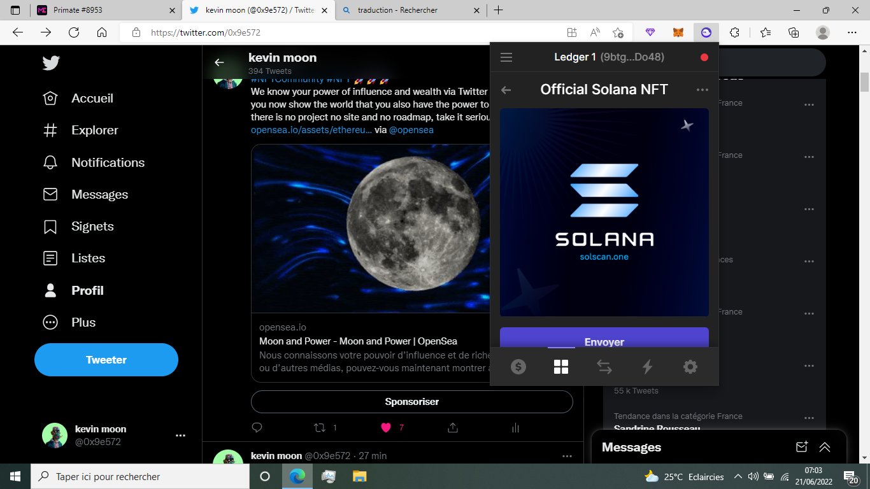Open a new browser tab
Viewport: 870px width, 489px height.
pyautogui.click(x=498, y=10)
